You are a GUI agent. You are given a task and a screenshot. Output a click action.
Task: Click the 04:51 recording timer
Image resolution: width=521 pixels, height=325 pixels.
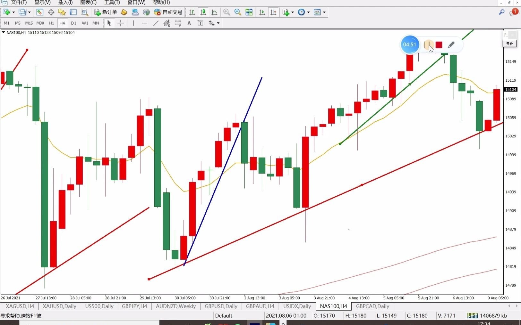410,45
